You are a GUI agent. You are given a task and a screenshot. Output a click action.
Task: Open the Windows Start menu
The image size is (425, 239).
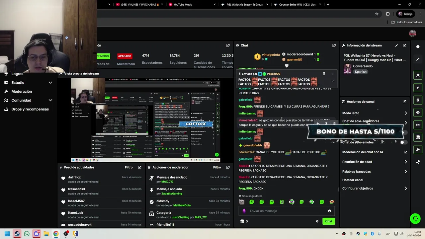coord(7,234)
